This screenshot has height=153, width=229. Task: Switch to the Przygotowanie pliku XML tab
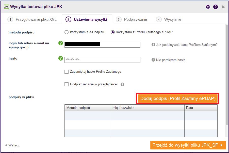point(32,20)
